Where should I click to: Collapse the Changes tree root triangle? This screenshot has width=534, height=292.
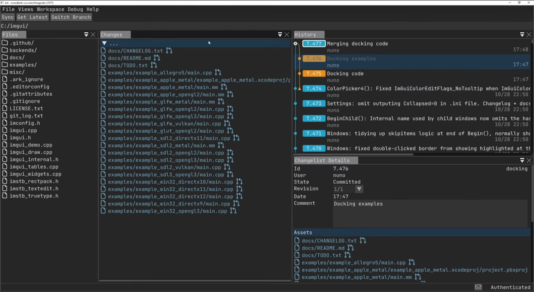coord(104,43)
